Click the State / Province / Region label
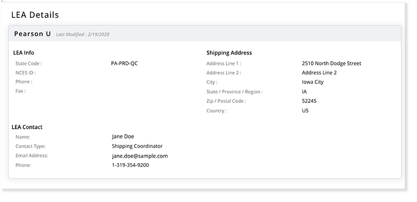 [235, 92]
